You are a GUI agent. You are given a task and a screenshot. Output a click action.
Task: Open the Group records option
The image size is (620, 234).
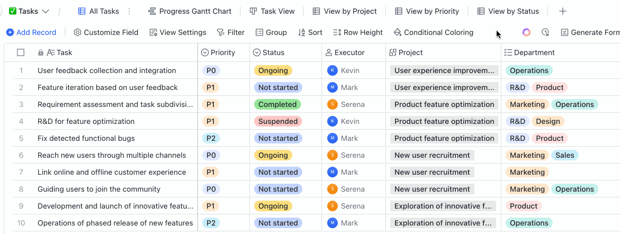(x=271, y=32)
